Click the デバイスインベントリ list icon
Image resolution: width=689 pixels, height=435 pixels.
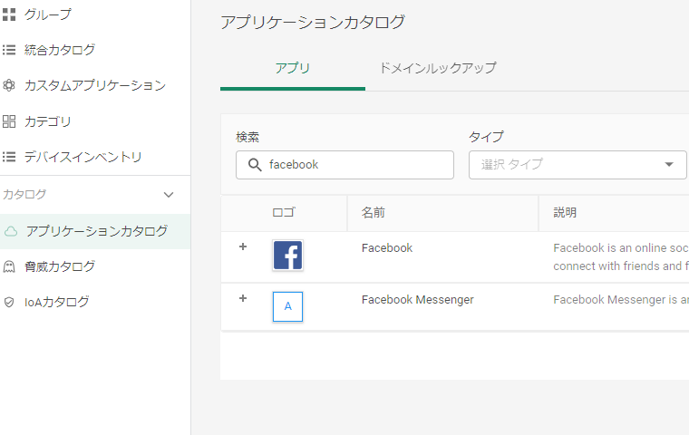click(x=9, y=157)
